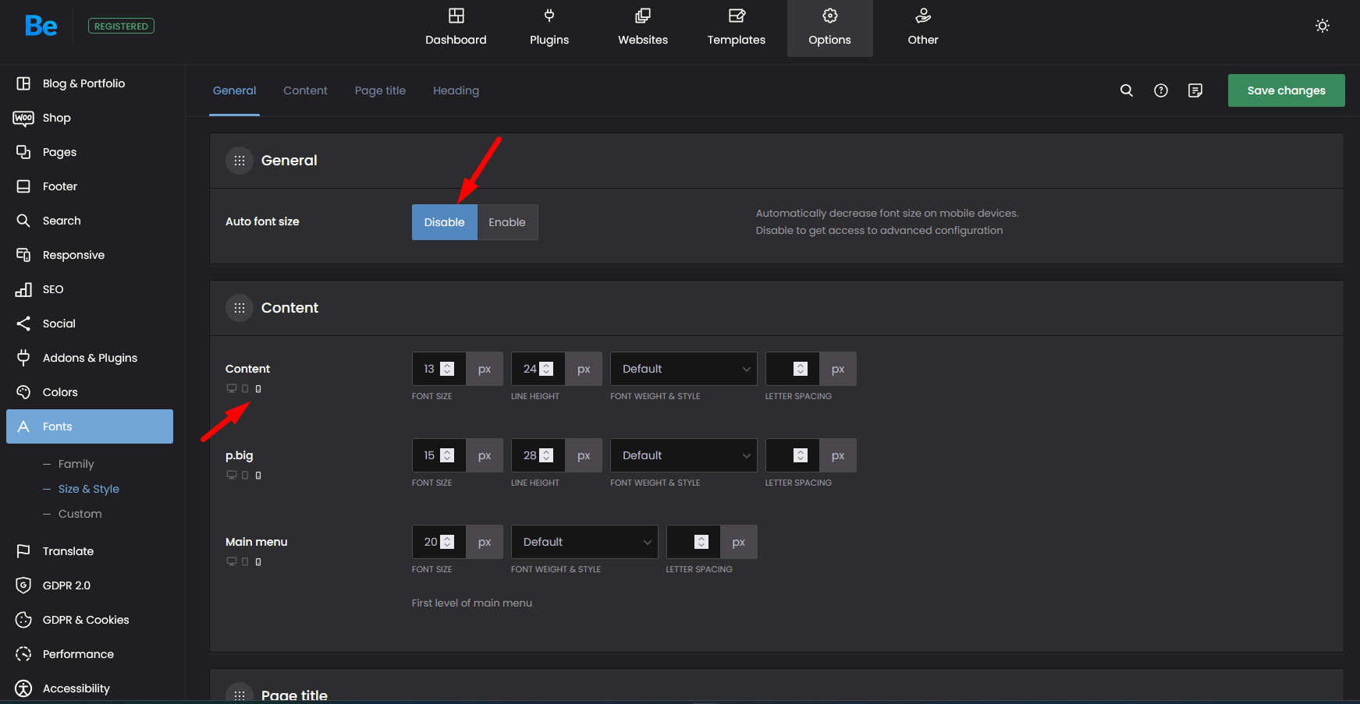Open Accessibility settings

pyautogui.click(x=90, y=688)
